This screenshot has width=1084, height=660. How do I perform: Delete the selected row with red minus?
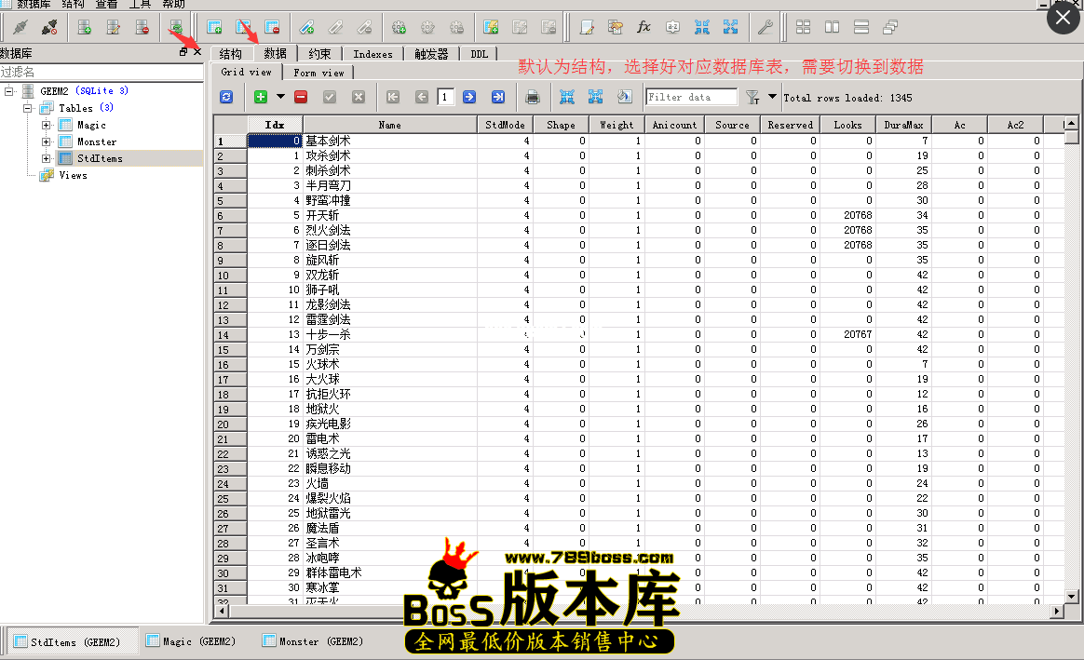(x=301, y=97)
